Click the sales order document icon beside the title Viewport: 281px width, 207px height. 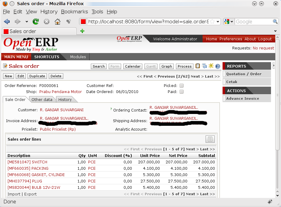click(5, 66)
